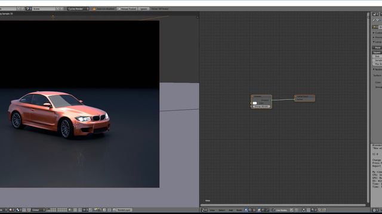Select the texture nodes tree type icon

(x=254, y=210)
